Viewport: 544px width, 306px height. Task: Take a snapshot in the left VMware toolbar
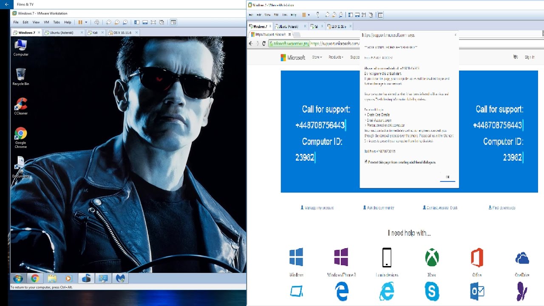[x=108, y=22]
